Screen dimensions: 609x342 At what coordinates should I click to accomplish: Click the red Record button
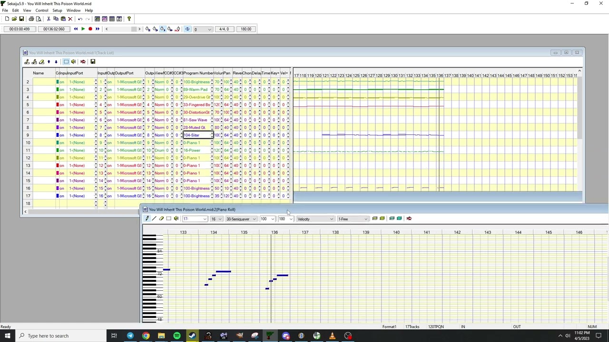coord(90,29)
